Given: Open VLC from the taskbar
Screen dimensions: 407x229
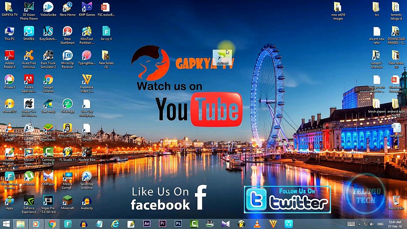Looking at the screenshot, I should (257, 224).
